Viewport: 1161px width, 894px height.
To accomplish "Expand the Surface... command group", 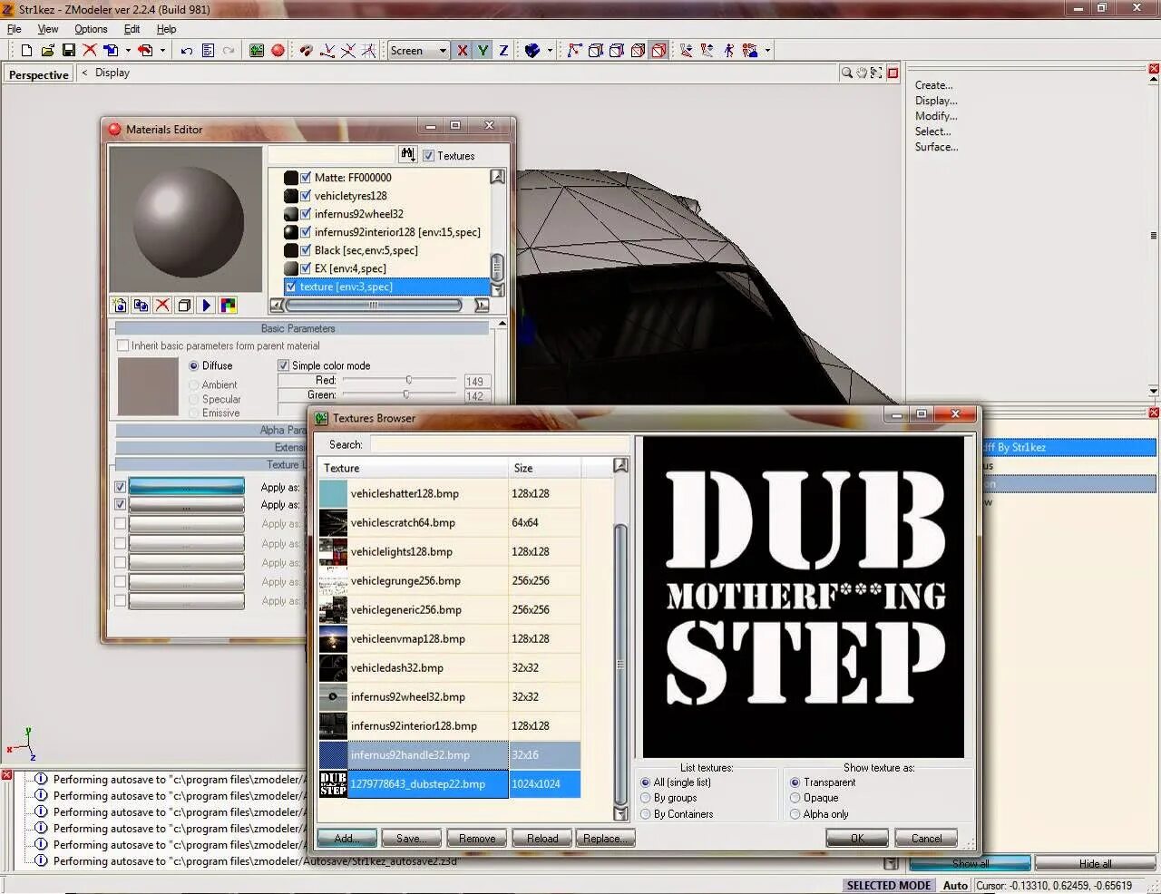I will click(x=936, y=147).
